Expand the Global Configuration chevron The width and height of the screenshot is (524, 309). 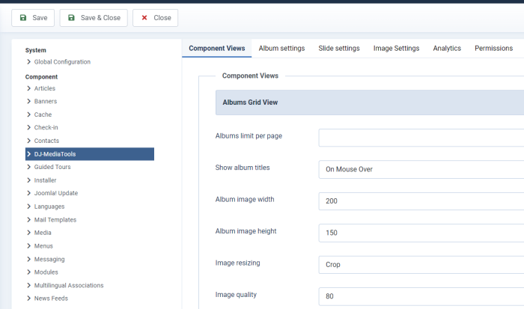pos(28,62)
